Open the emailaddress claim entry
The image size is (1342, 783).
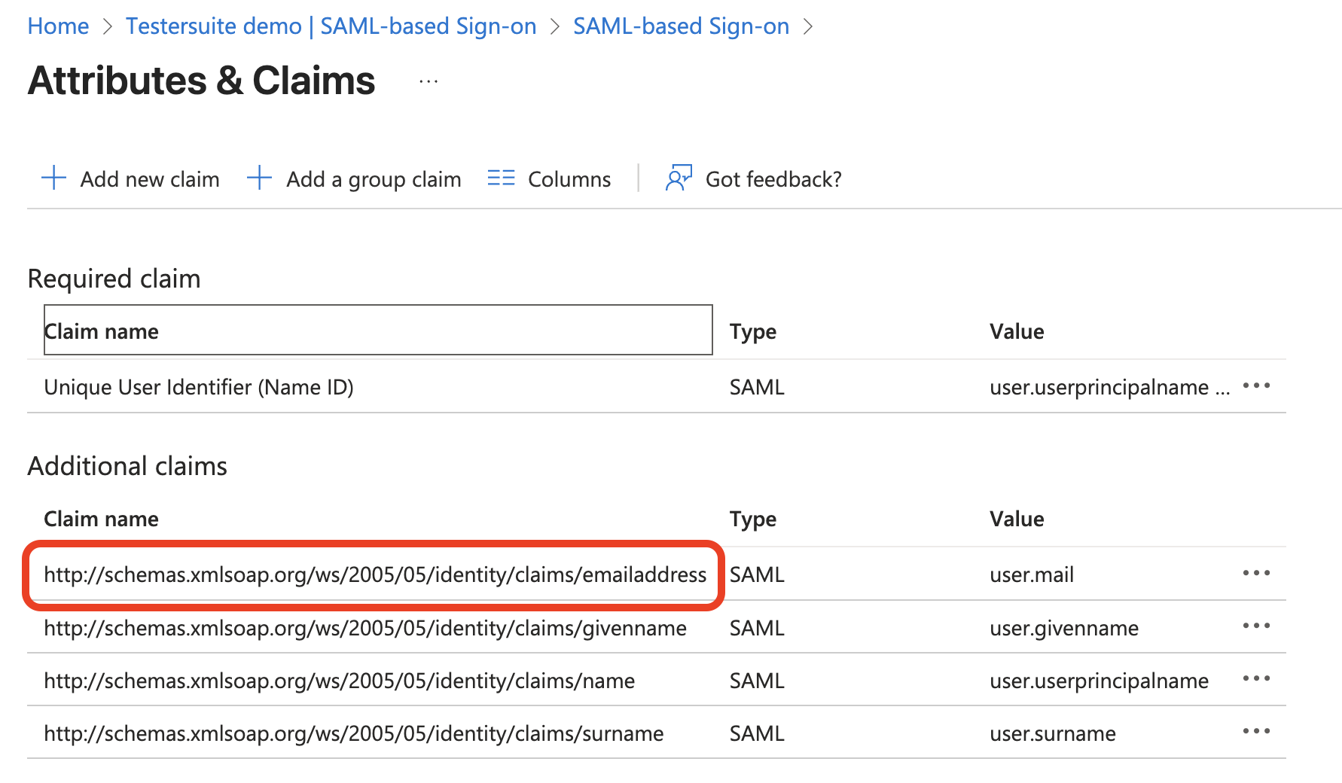[x=374, y=574]
